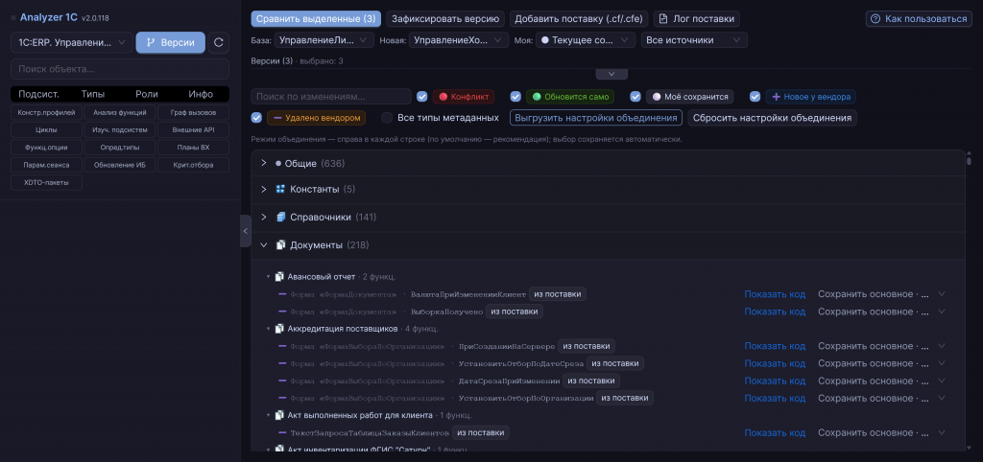Open Лог поставки

pyautogui.click(x=697, y=19)
